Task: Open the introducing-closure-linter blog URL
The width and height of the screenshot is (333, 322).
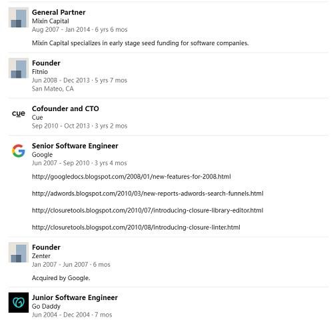Action: point(136,228)
